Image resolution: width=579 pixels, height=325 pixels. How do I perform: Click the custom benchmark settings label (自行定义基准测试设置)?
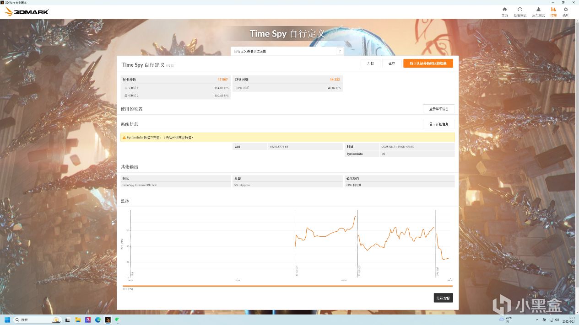point(250,51)
